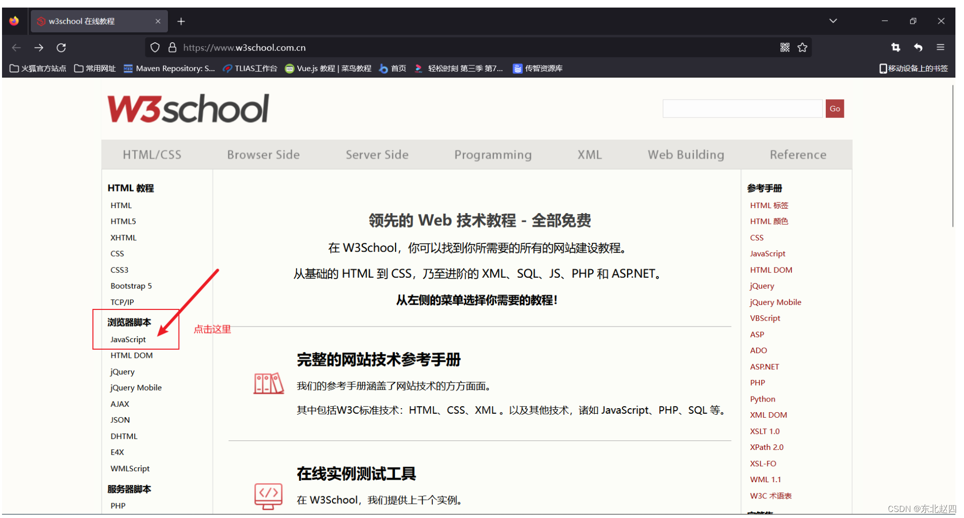
Task: Open ASP.NET reference link
Action: (x=764, y=366)
